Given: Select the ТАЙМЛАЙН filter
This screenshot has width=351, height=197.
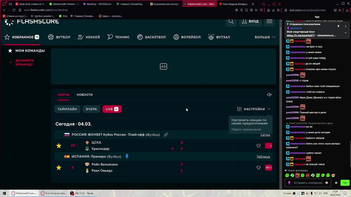Looking at the screenshot, I should click(x=67, y=109).
